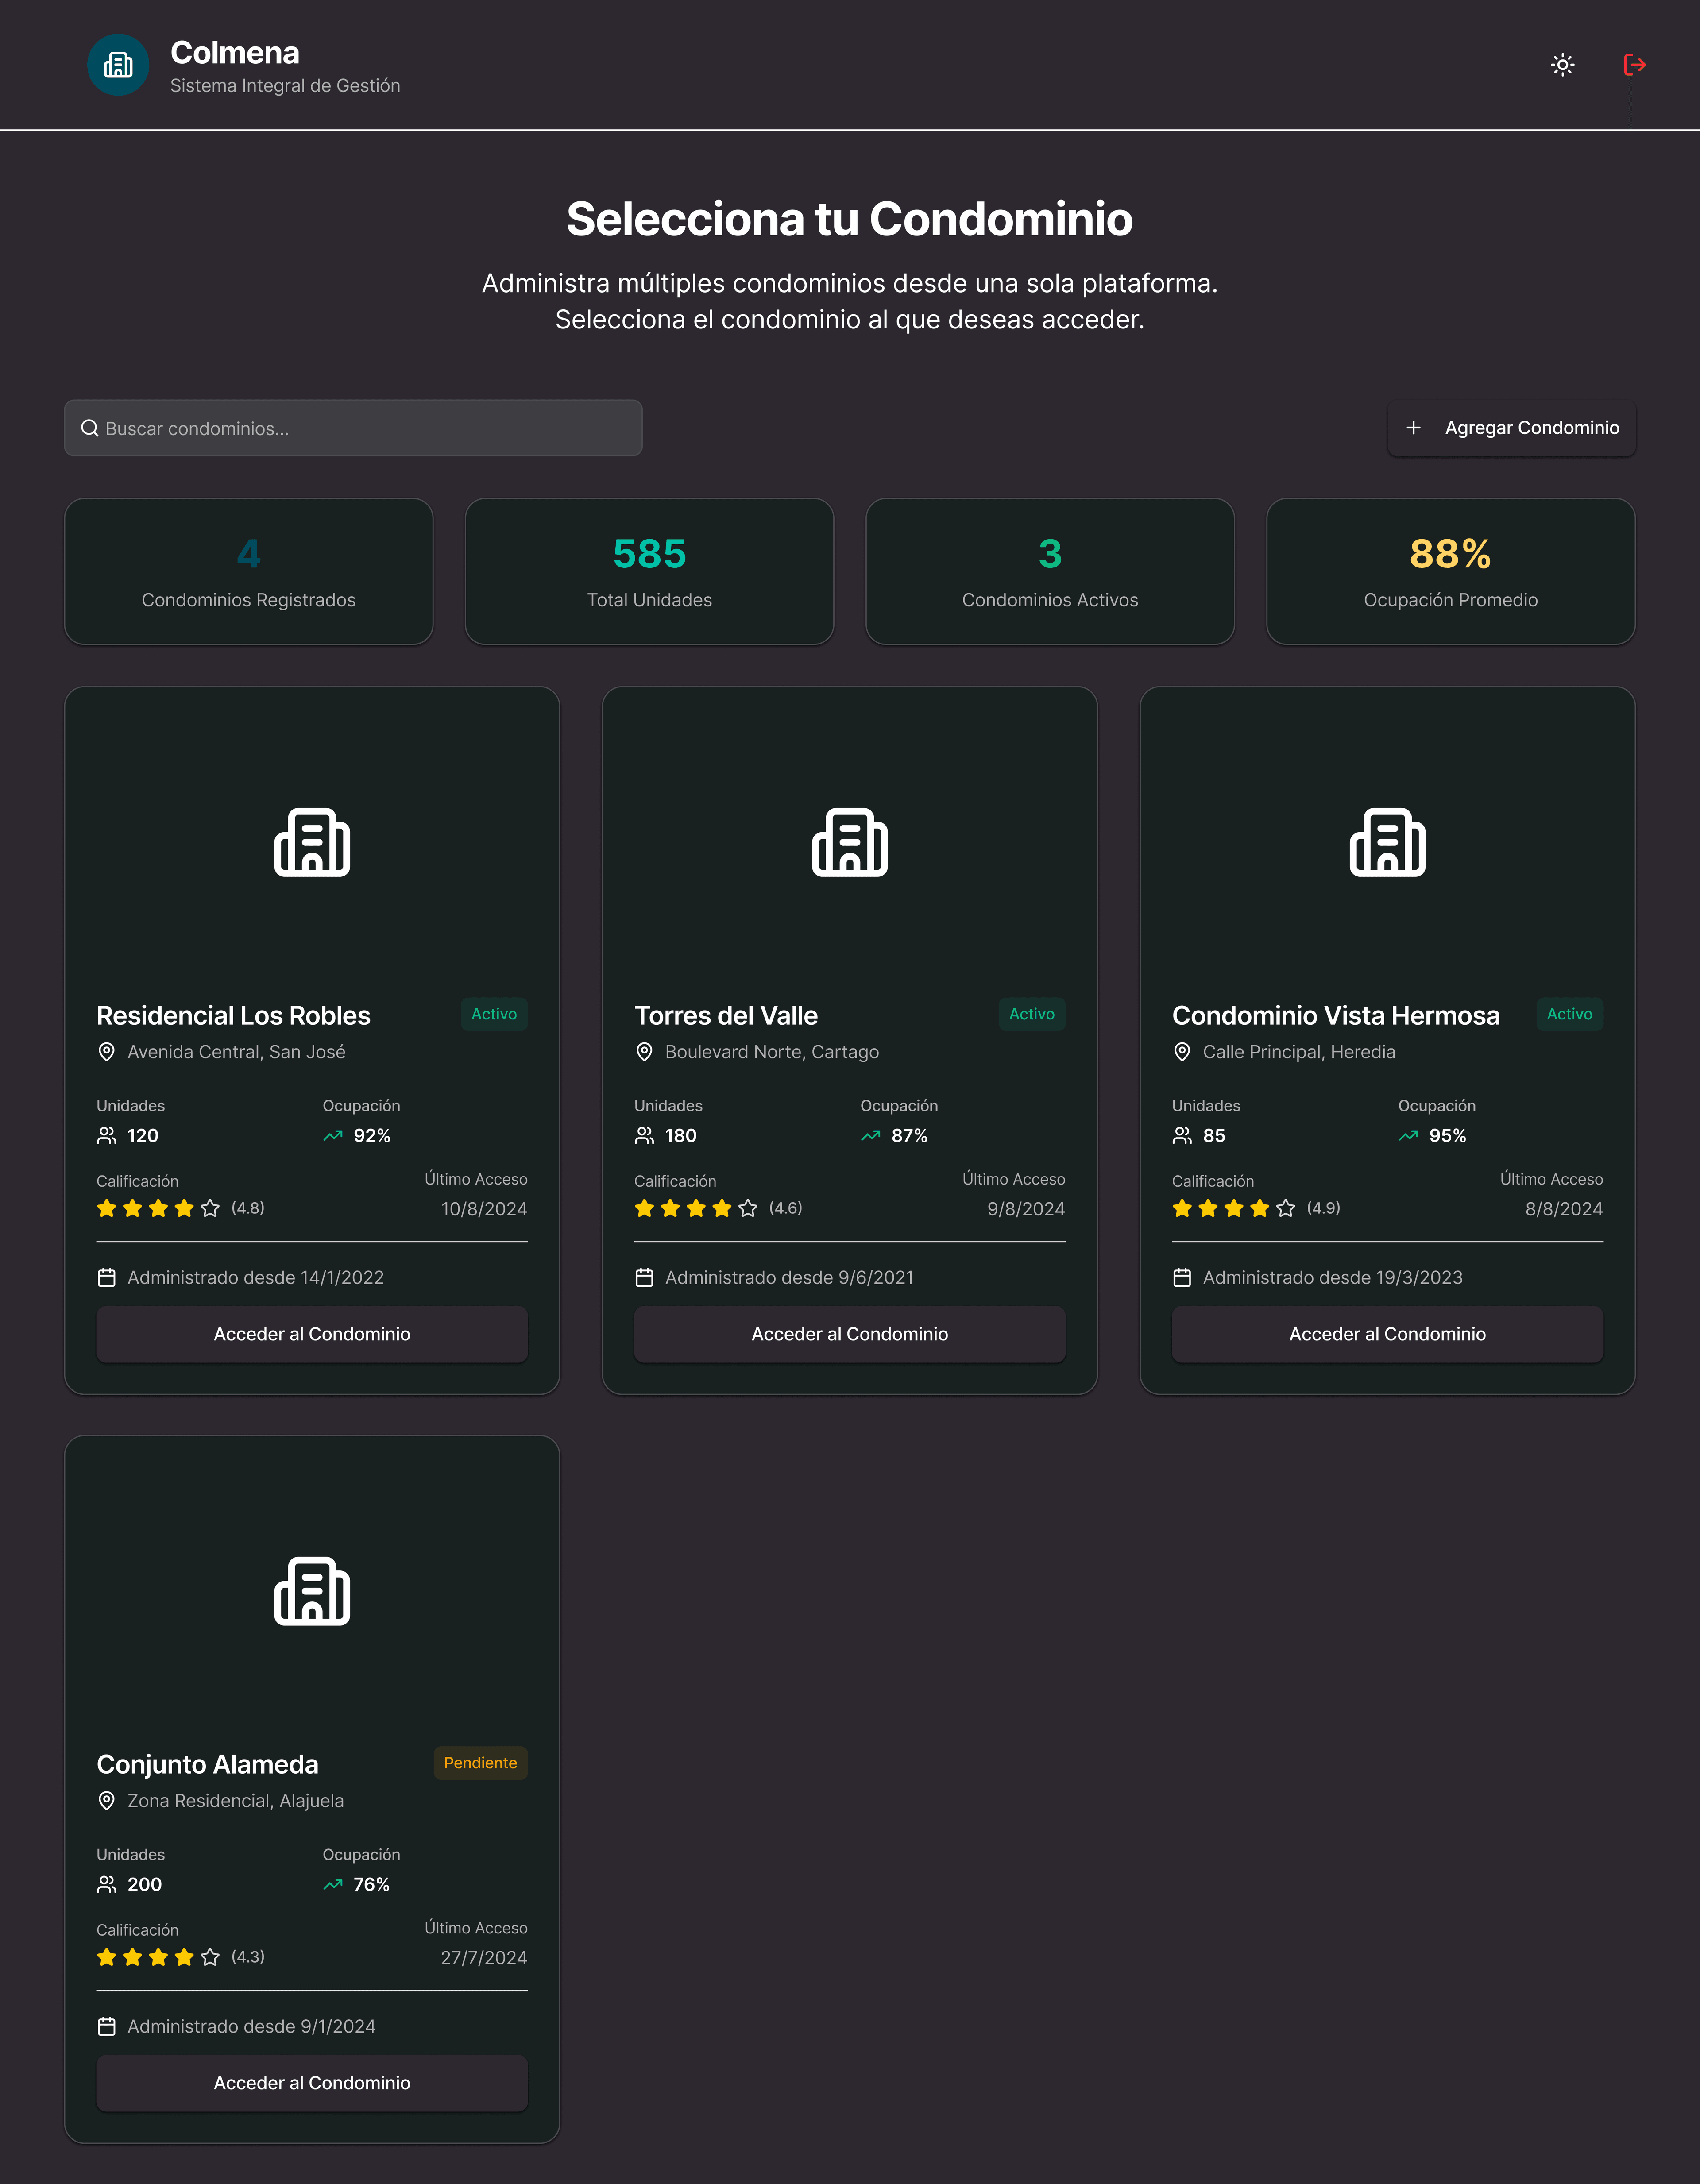
Task: Click the Activo badge on Residencial Los Robles
Action: (494, 1014)
